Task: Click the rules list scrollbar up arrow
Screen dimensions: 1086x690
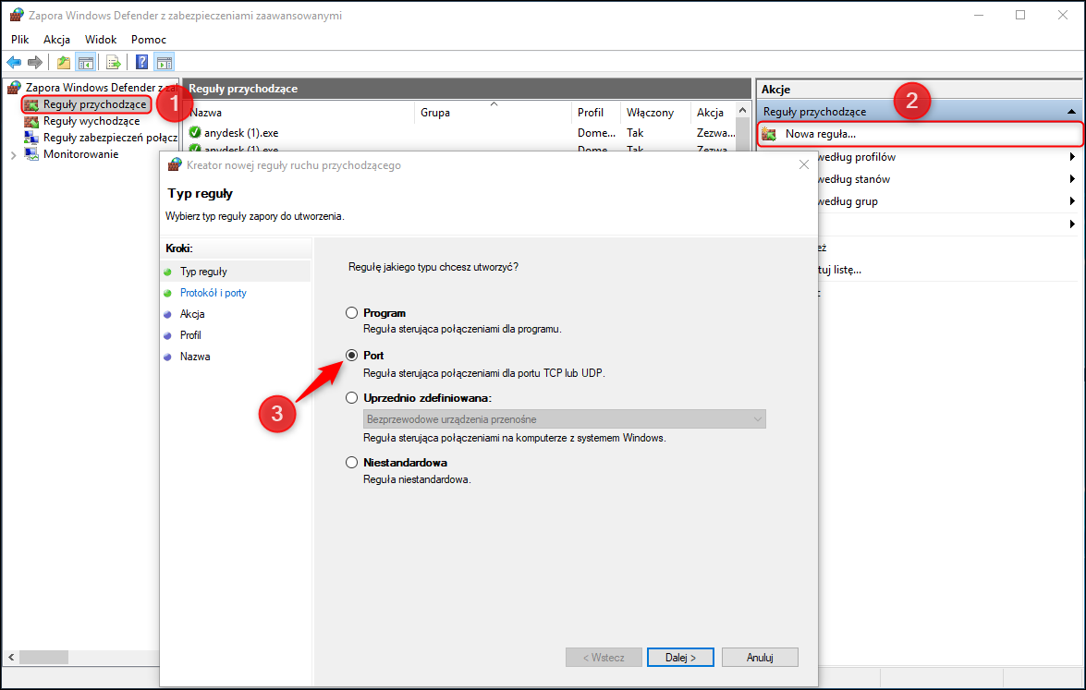Action: (x=743, y=111)
